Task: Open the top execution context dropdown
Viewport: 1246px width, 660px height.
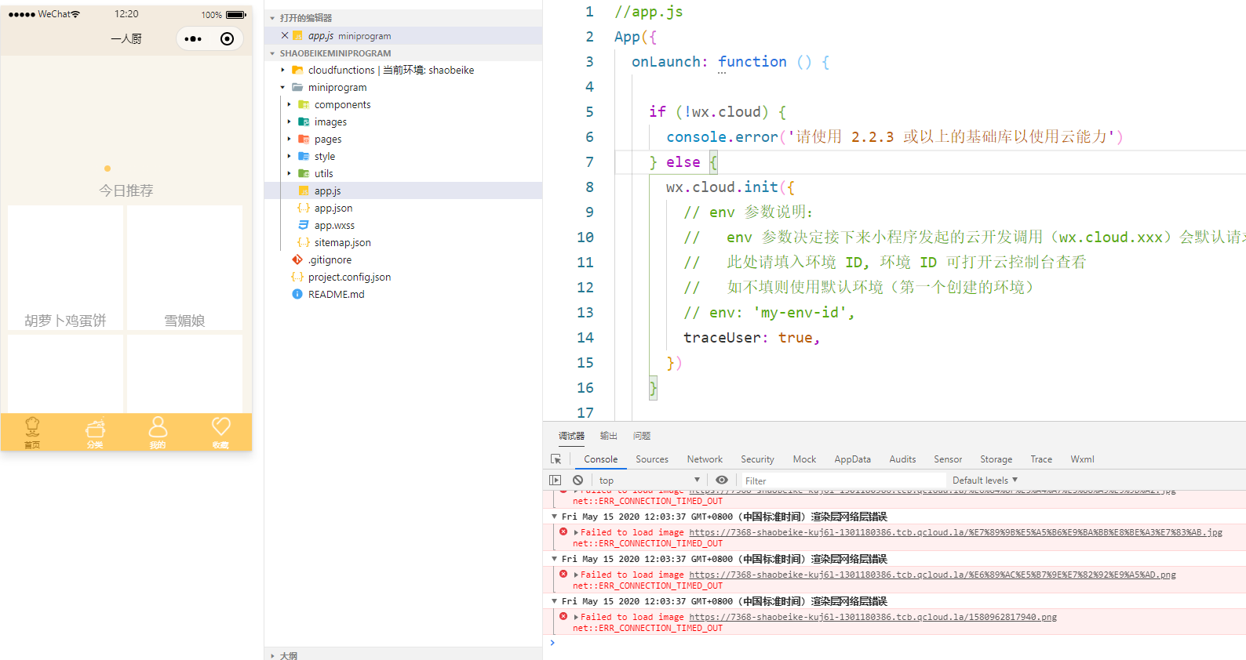Action: [x=649, y=480]
